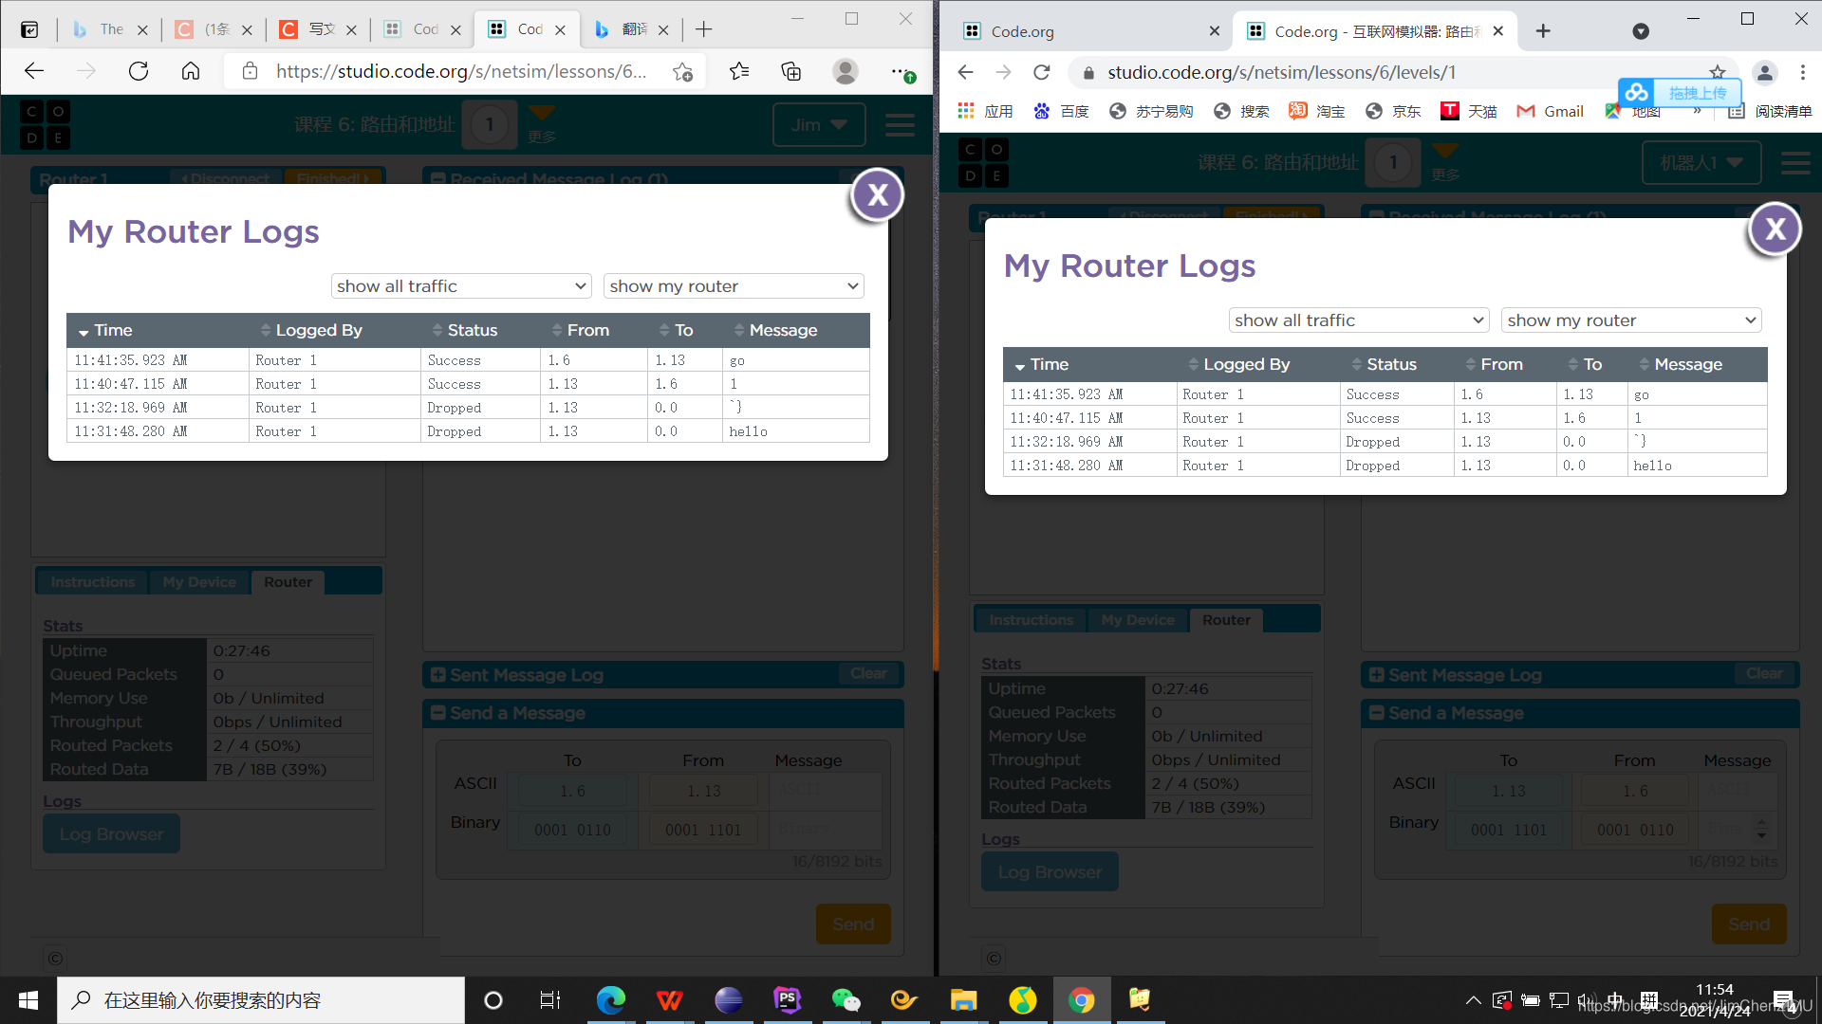This screenshot has height=1024, width=1822.
Task: Open new tab in Edge
Action: click(x=703, y=29)
